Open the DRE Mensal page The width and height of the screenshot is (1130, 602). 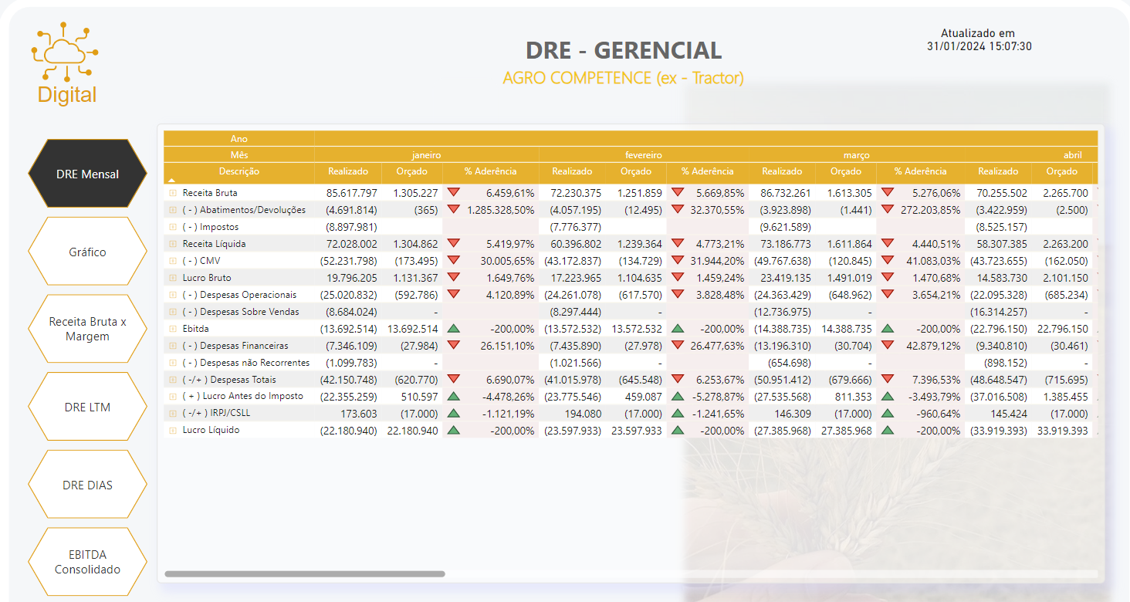coord(87,174)
